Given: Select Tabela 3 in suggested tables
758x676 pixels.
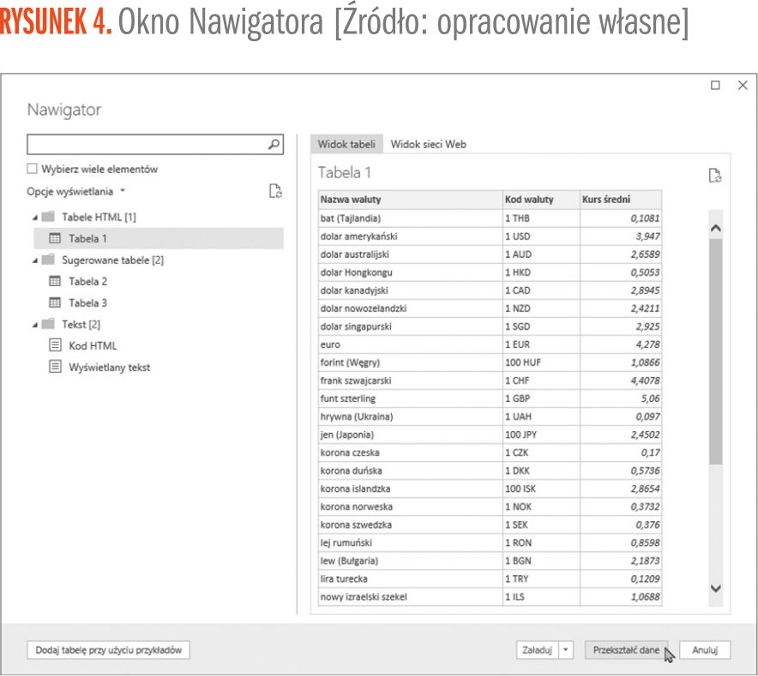Looking at the screenshot, I should (87, 302).
